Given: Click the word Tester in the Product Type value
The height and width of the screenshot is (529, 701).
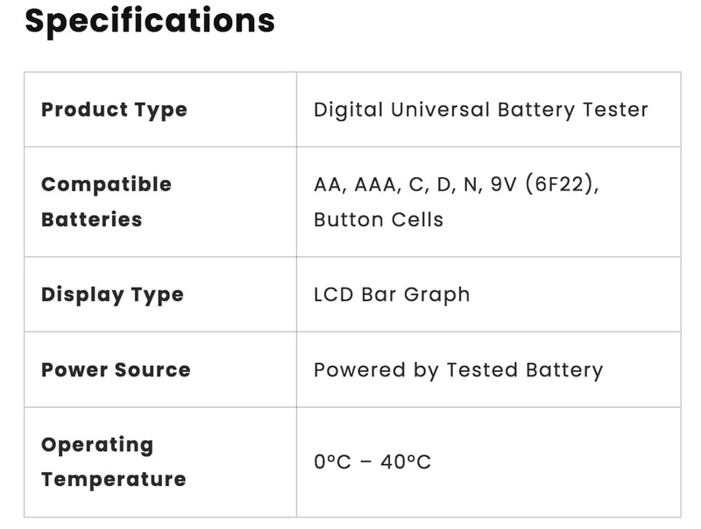Looking at the screenshot, I should coord(617,110).
